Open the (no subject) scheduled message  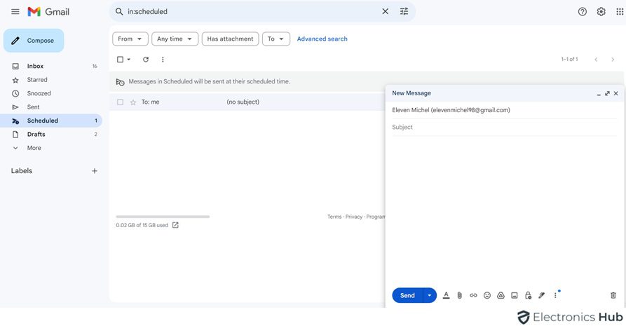coord(247,102)
